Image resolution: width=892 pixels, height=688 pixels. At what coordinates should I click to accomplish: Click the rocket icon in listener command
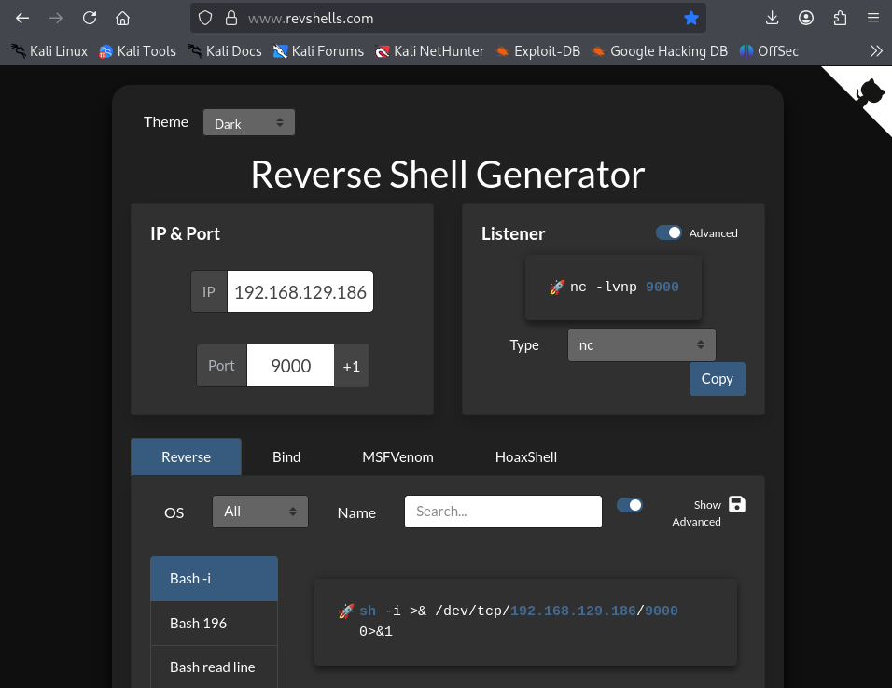point(557,287)
